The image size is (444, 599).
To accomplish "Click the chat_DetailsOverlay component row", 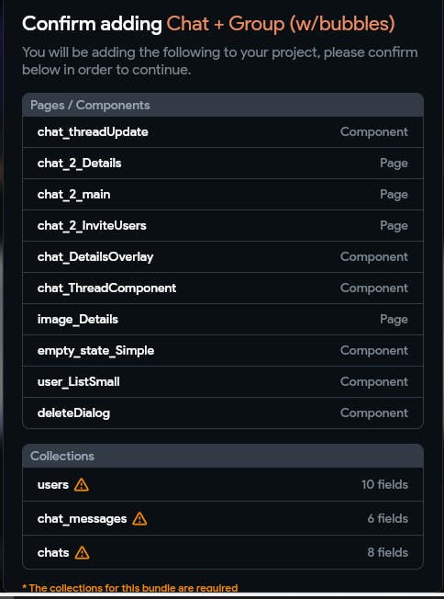I will click(x=223, y=257).
